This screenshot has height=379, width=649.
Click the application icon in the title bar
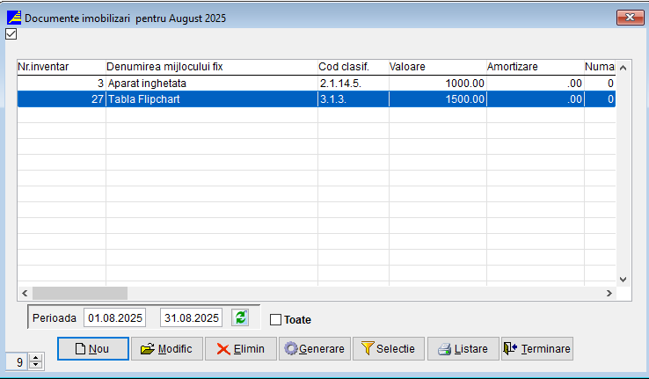click(x=14, y=18)
